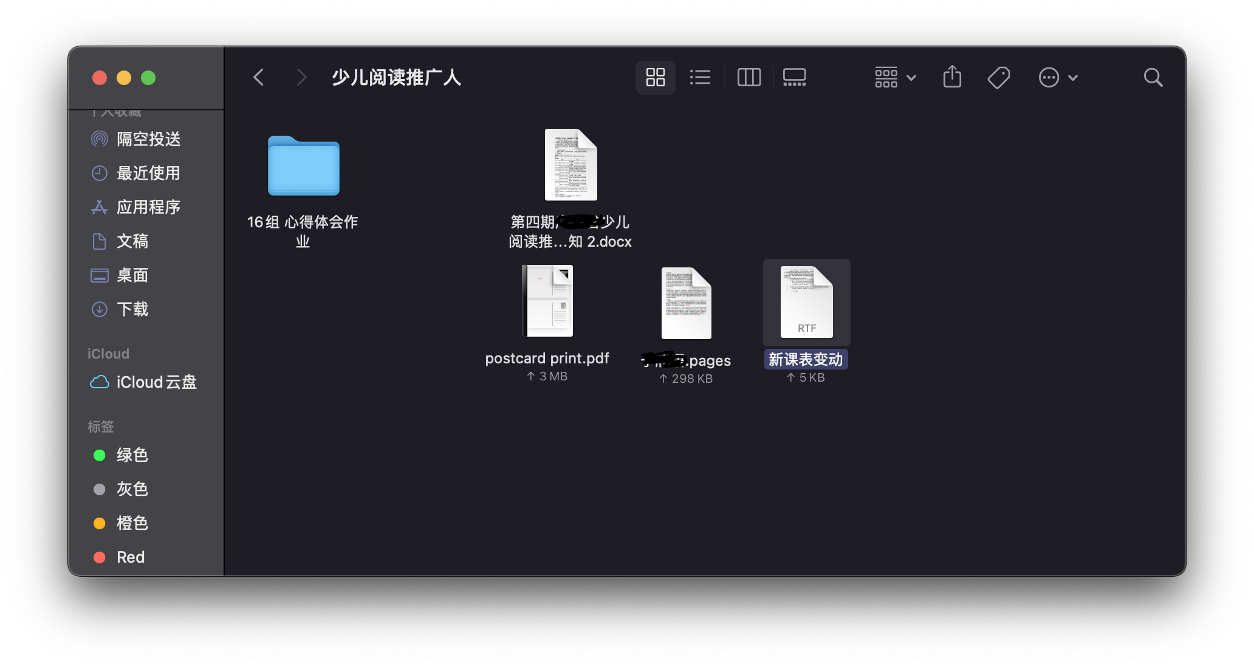Go back with the left chevron
The image size is (1254, 666).
coord(259,77)
